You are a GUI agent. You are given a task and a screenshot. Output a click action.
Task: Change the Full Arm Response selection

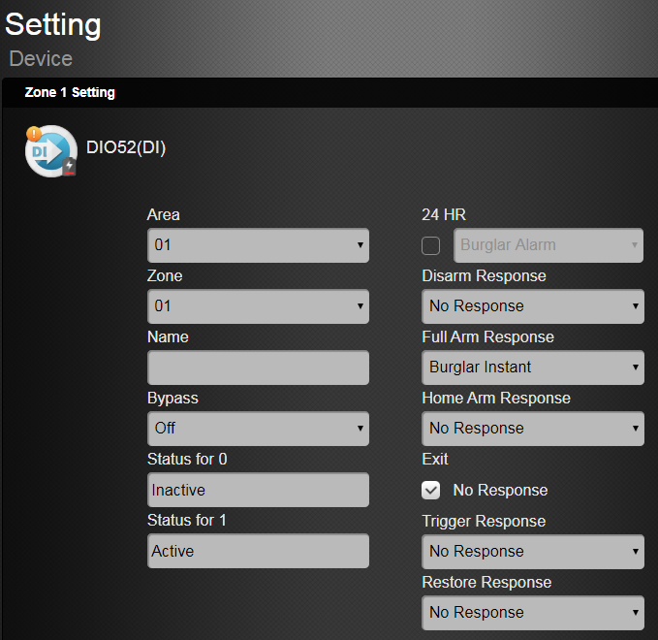[x=533, y=368]
